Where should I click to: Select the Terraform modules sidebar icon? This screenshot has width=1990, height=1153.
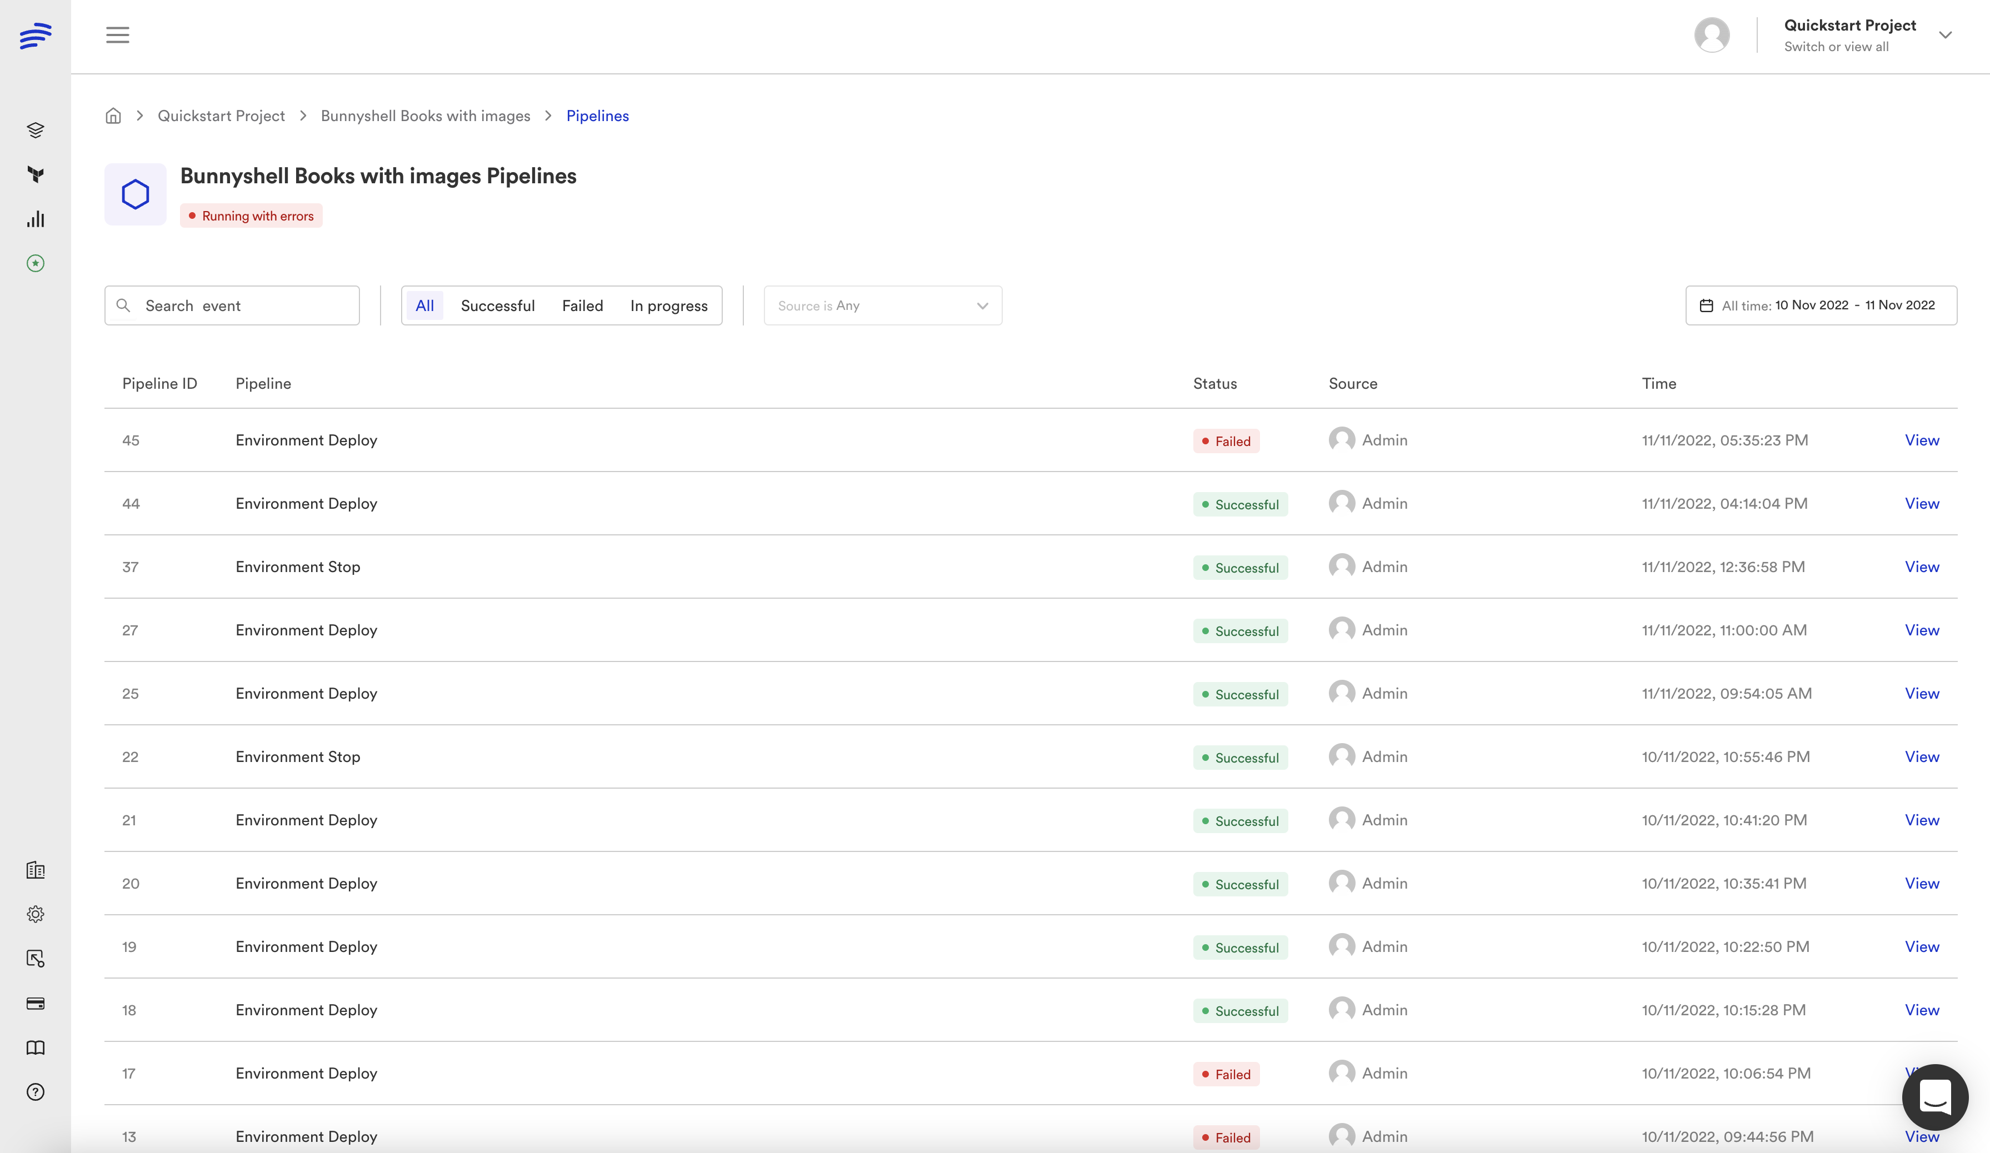[36, 175]
